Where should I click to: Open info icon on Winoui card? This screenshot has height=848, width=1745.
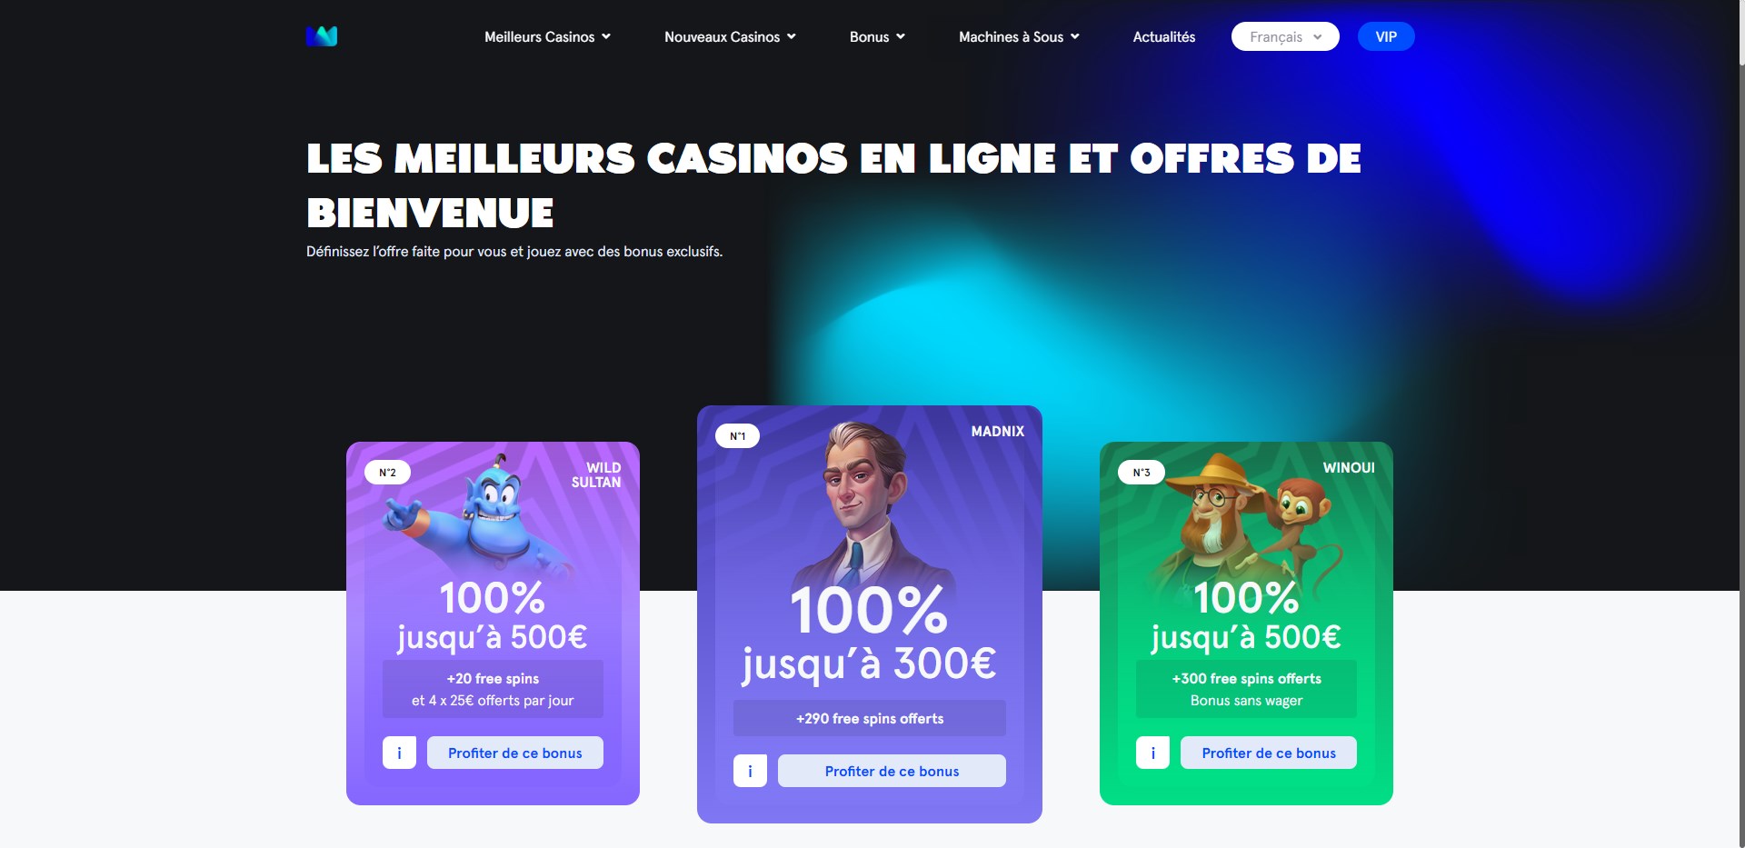[x=1152, y=753]
